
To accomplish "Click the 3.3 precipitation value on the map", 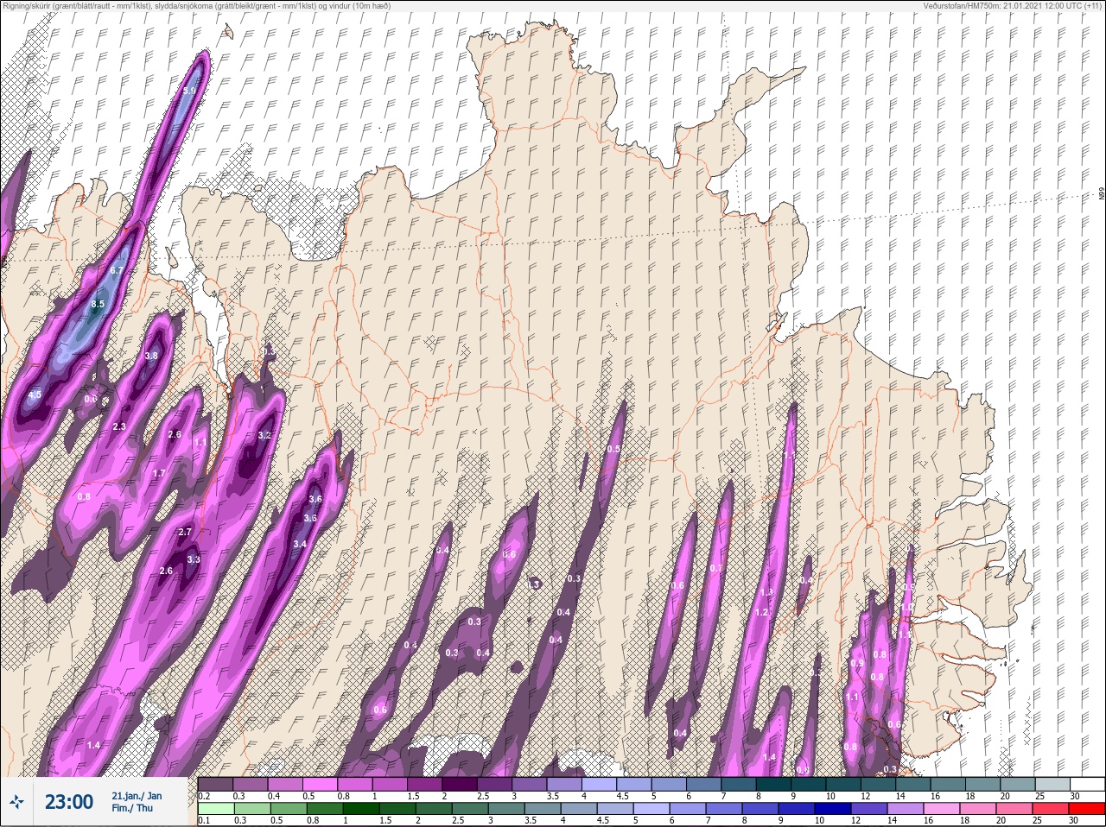I will [194, 559].
